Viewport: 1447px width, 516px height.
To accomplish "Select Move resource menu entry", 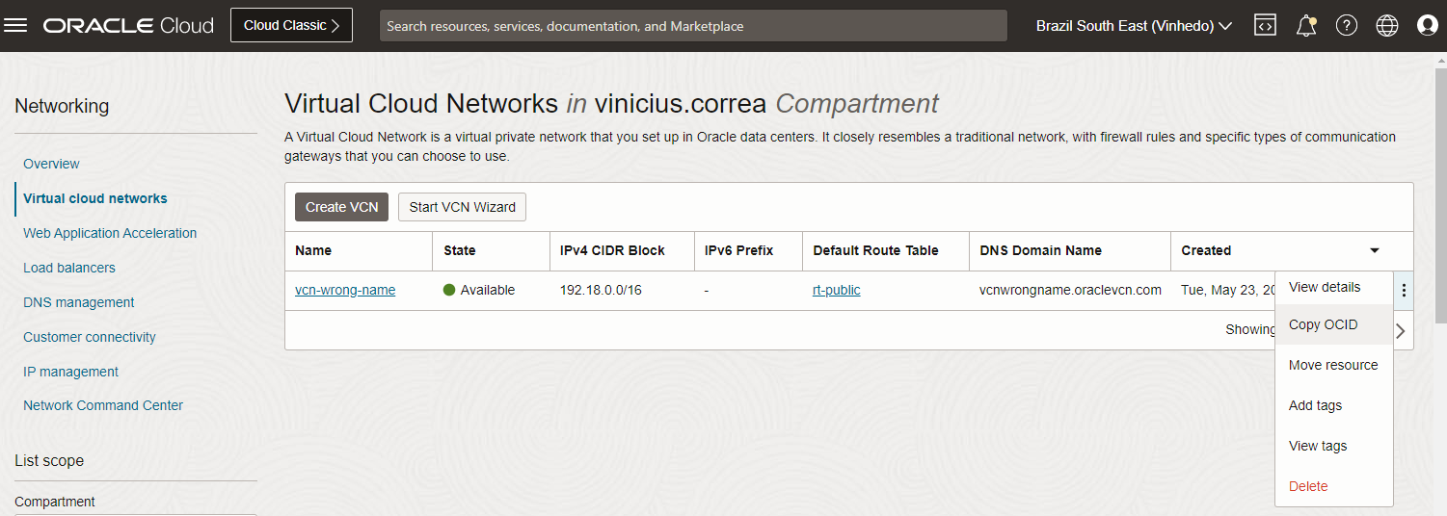I will click(x=1333, y=365).
